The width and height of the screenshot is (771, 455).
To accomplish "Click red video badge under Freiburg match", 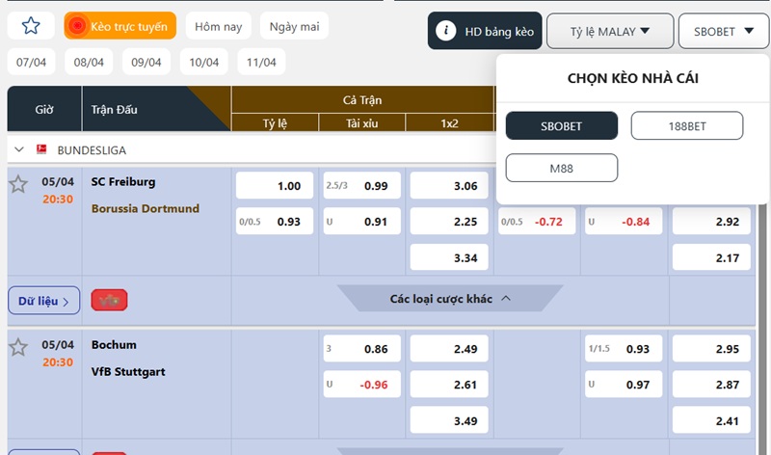I will tap(109, 300).
